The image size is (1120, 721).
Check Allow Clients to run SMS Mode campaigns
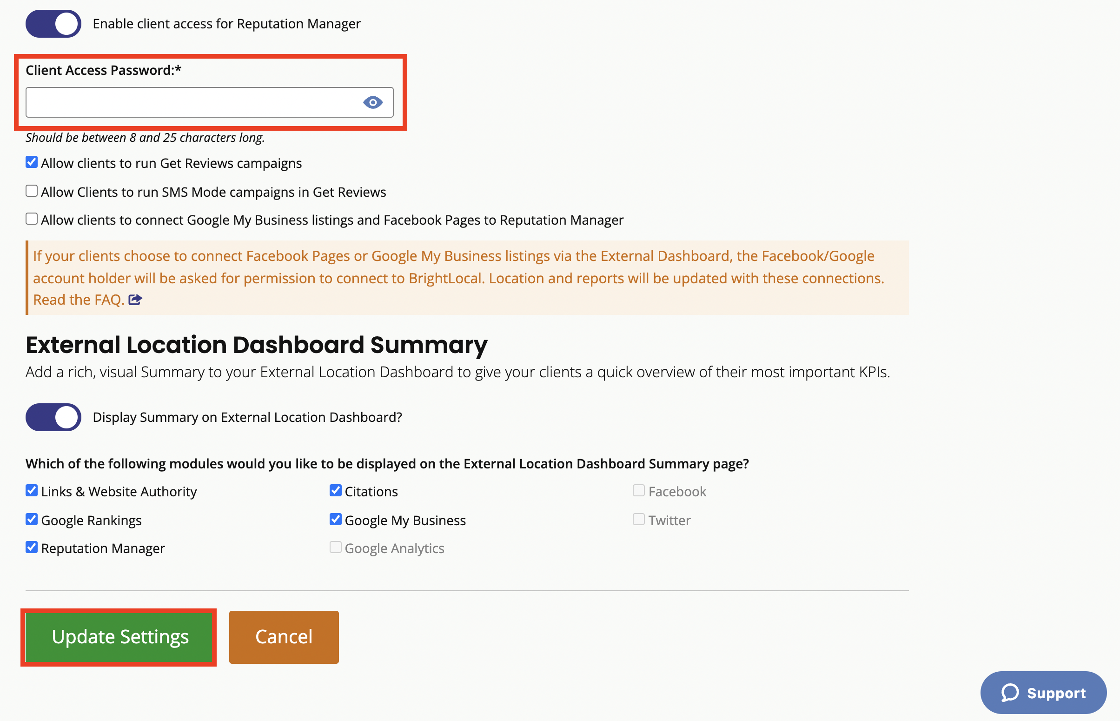click(x=31, y=191)
